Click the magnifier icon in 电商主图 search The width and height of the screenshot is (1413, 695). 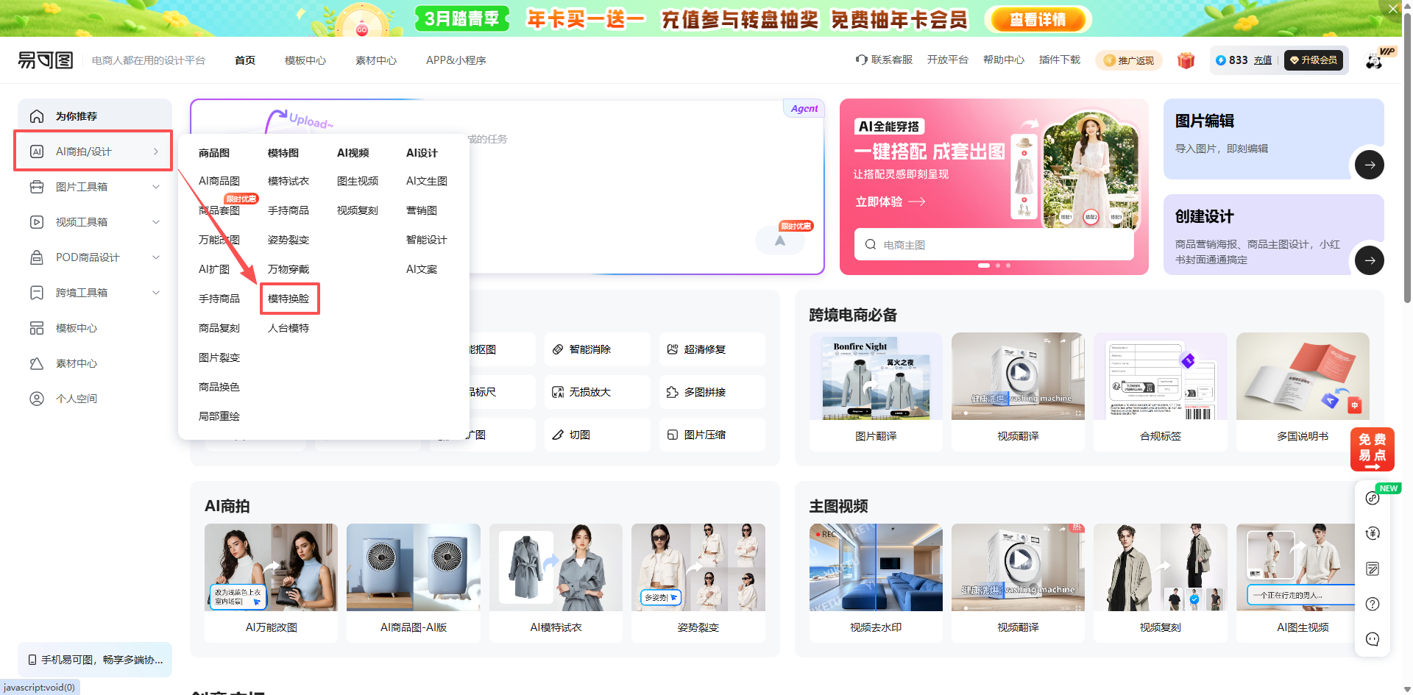(871, 244)
